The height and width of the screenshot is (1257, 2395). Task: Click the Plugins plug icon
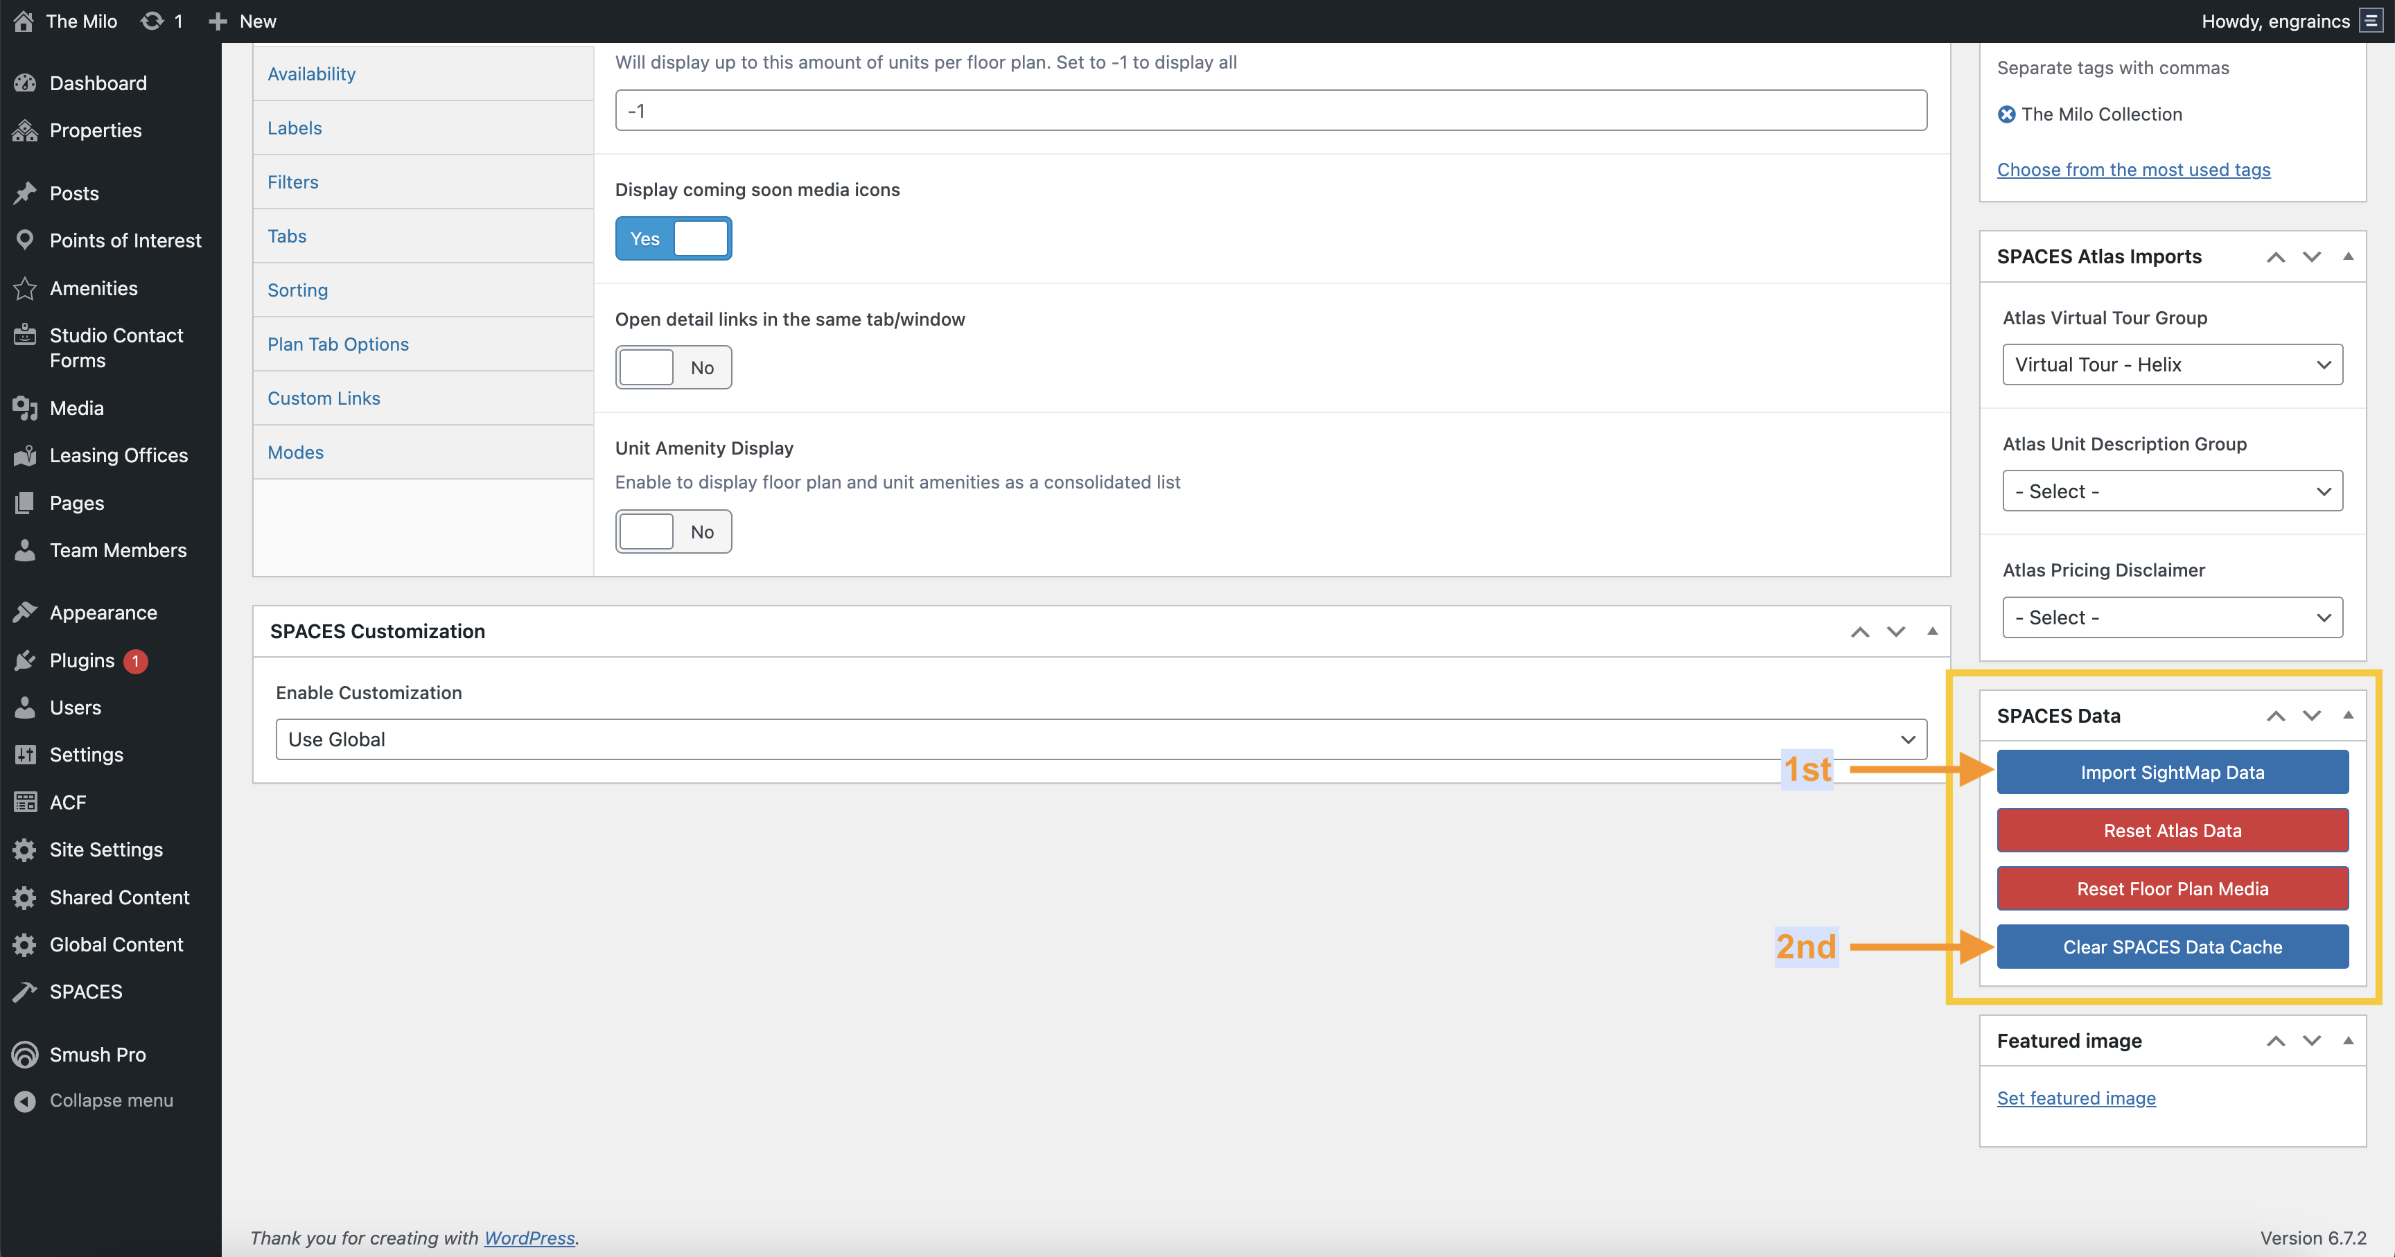(x=25, y=660)
